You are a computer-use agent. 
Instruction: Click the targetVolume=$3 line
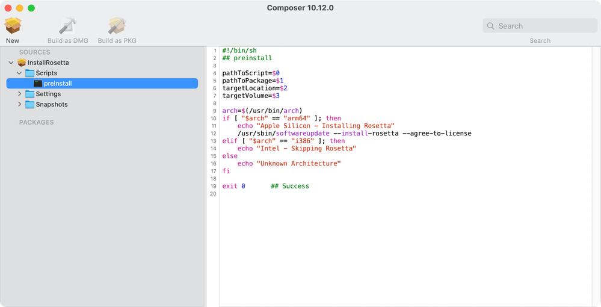point(251,96)
